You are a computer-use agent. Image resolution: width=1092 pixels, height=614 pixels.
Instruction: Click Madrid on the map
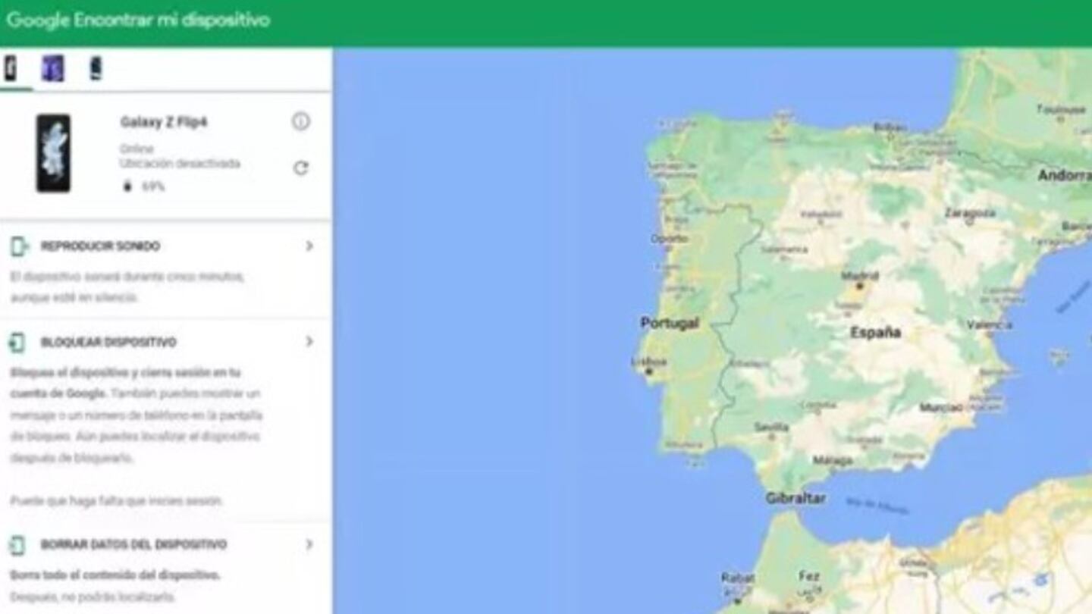[859, 286]
